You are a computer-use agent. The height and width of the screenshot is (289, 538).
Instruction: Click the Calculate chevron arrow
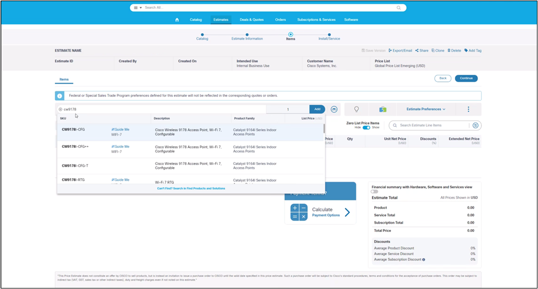(x=347, y=213)
